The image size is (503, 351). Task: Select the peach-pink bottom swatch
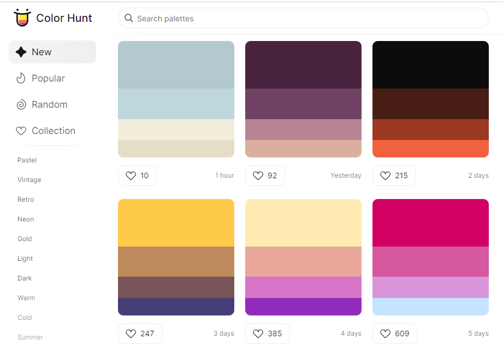[303, 149]
